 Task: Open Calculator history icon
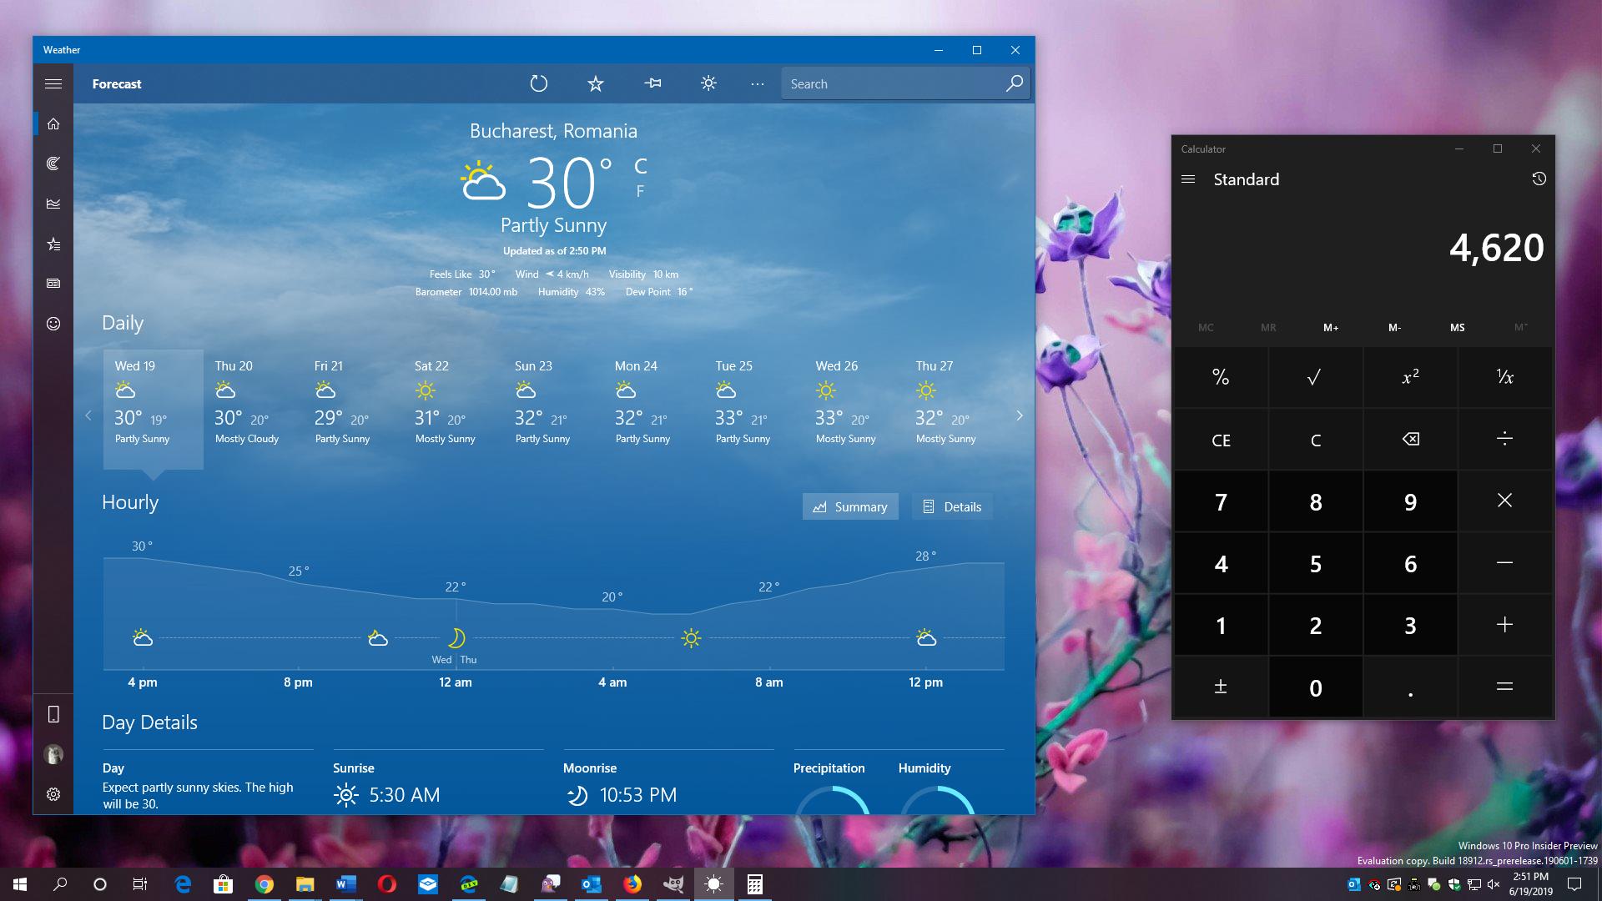1539,179
